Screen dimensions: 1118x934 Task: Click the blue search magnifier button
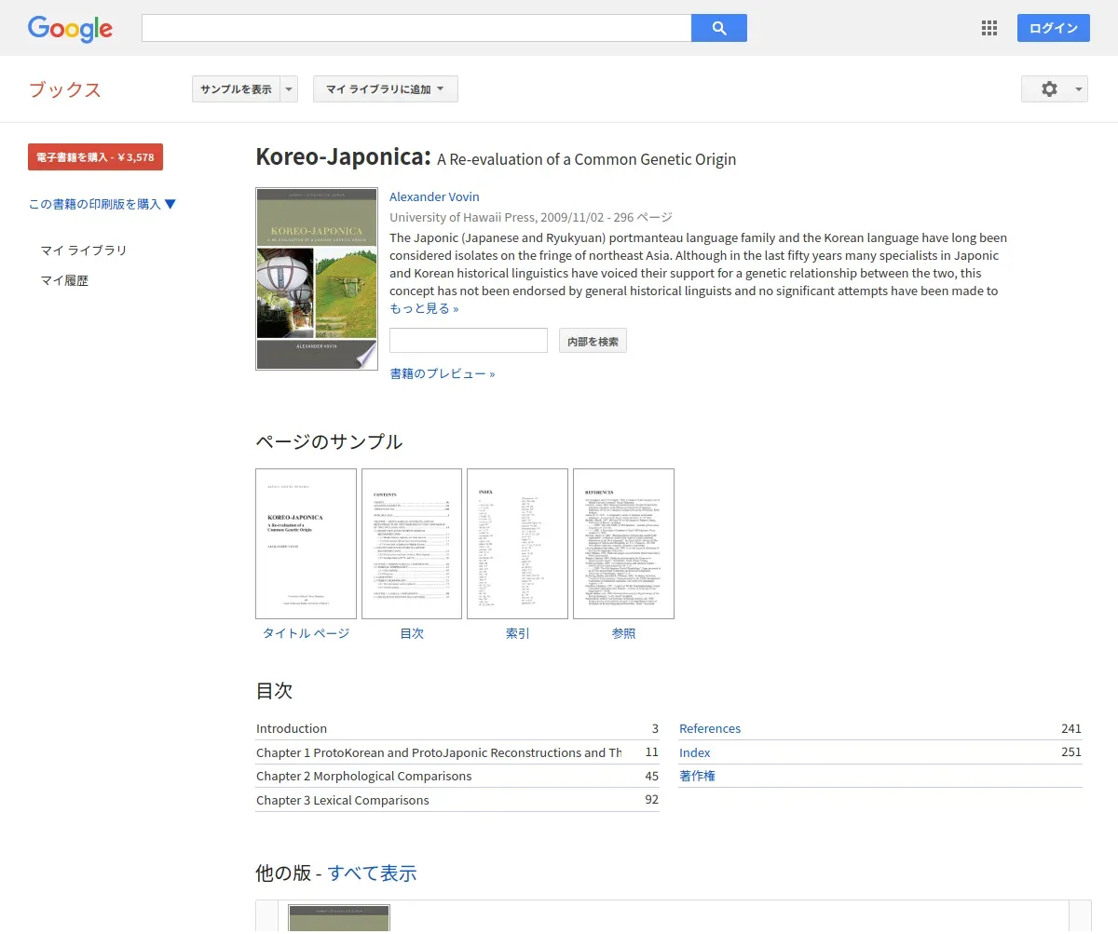tap(719, 28)
